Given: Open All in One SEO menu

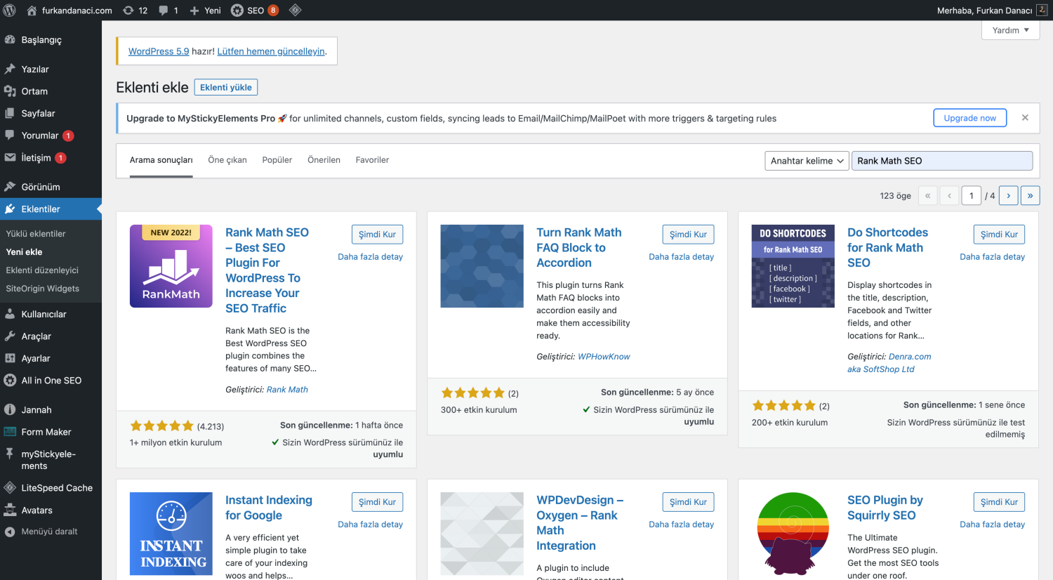Looking at the screenshot, I should click(x=51, y=381).
